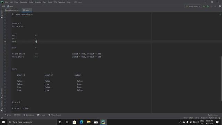
Task: Click the '010 = 2' line
Action: (x=16, y=102)
